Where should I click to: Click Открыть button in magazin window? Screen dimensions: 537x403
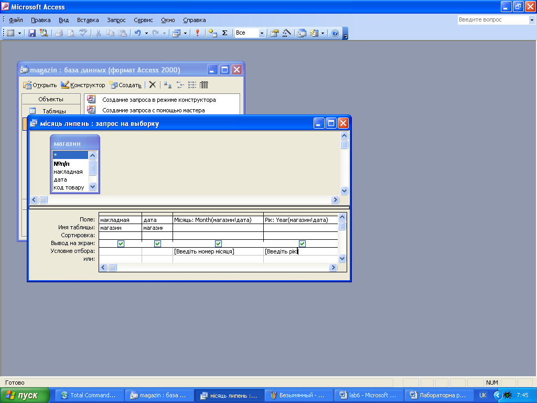click(40, 85)
